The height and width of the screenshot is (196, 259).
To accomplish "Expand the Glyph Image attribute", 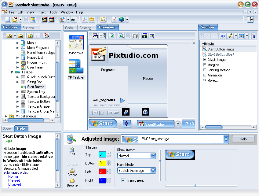I will [205, 60].
